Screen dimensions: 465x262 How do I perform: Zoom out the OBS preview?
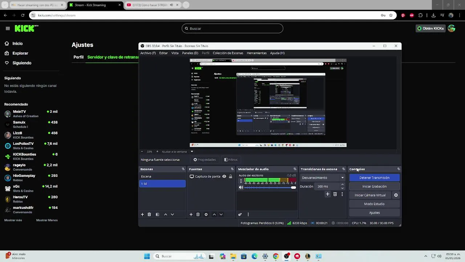pyautogui.click(x=142, y=152)
